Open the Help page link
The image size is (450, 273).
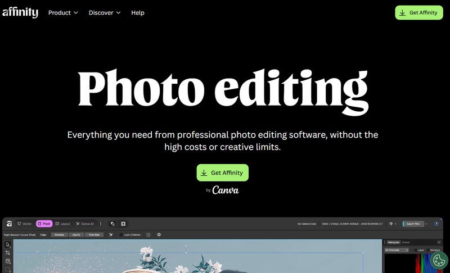[138, 12]
